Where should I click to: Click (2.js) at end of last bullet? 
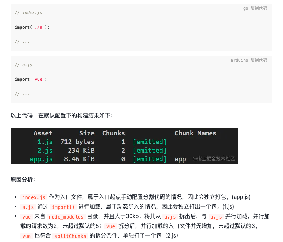[x=171, y=235]
